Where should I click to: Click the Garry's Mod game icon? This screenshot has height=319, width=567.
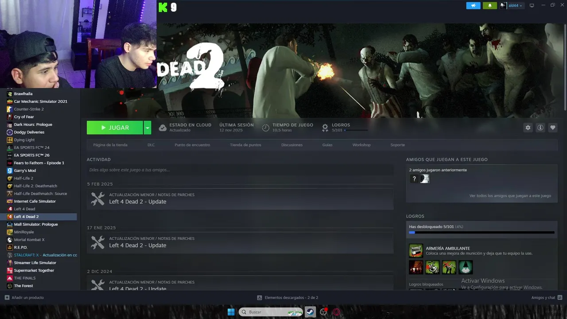click(10, 171)
